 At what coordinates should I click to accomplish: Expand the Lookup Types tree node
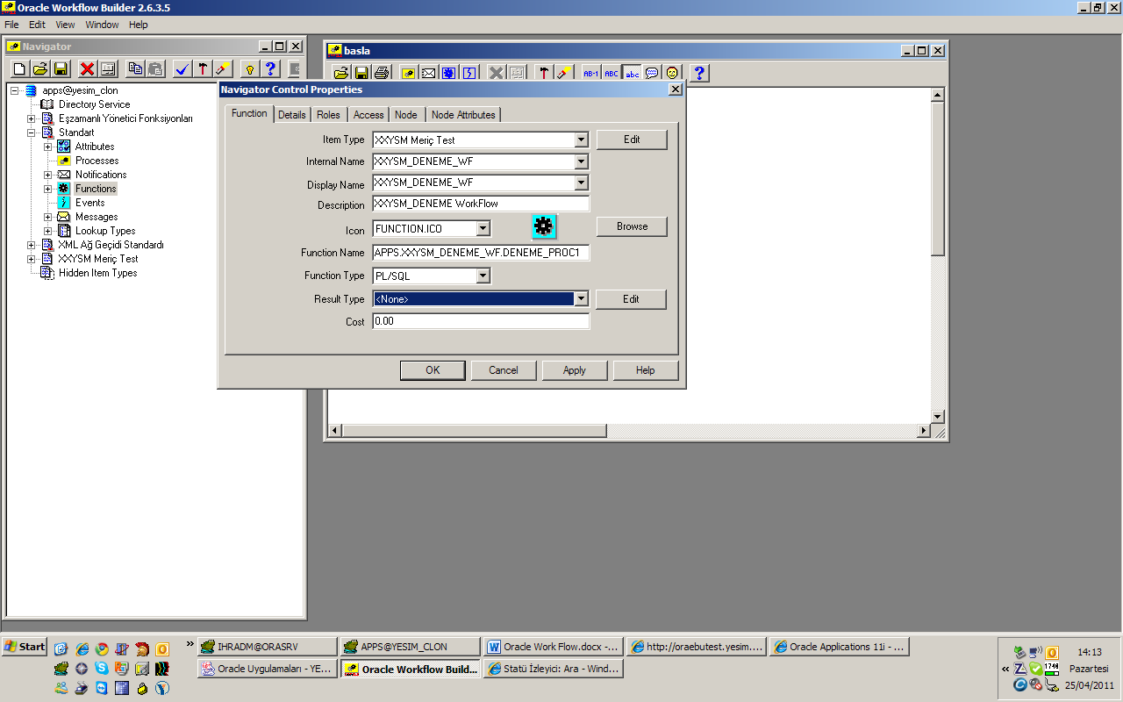pyautogui.click(x=48, y=231)
